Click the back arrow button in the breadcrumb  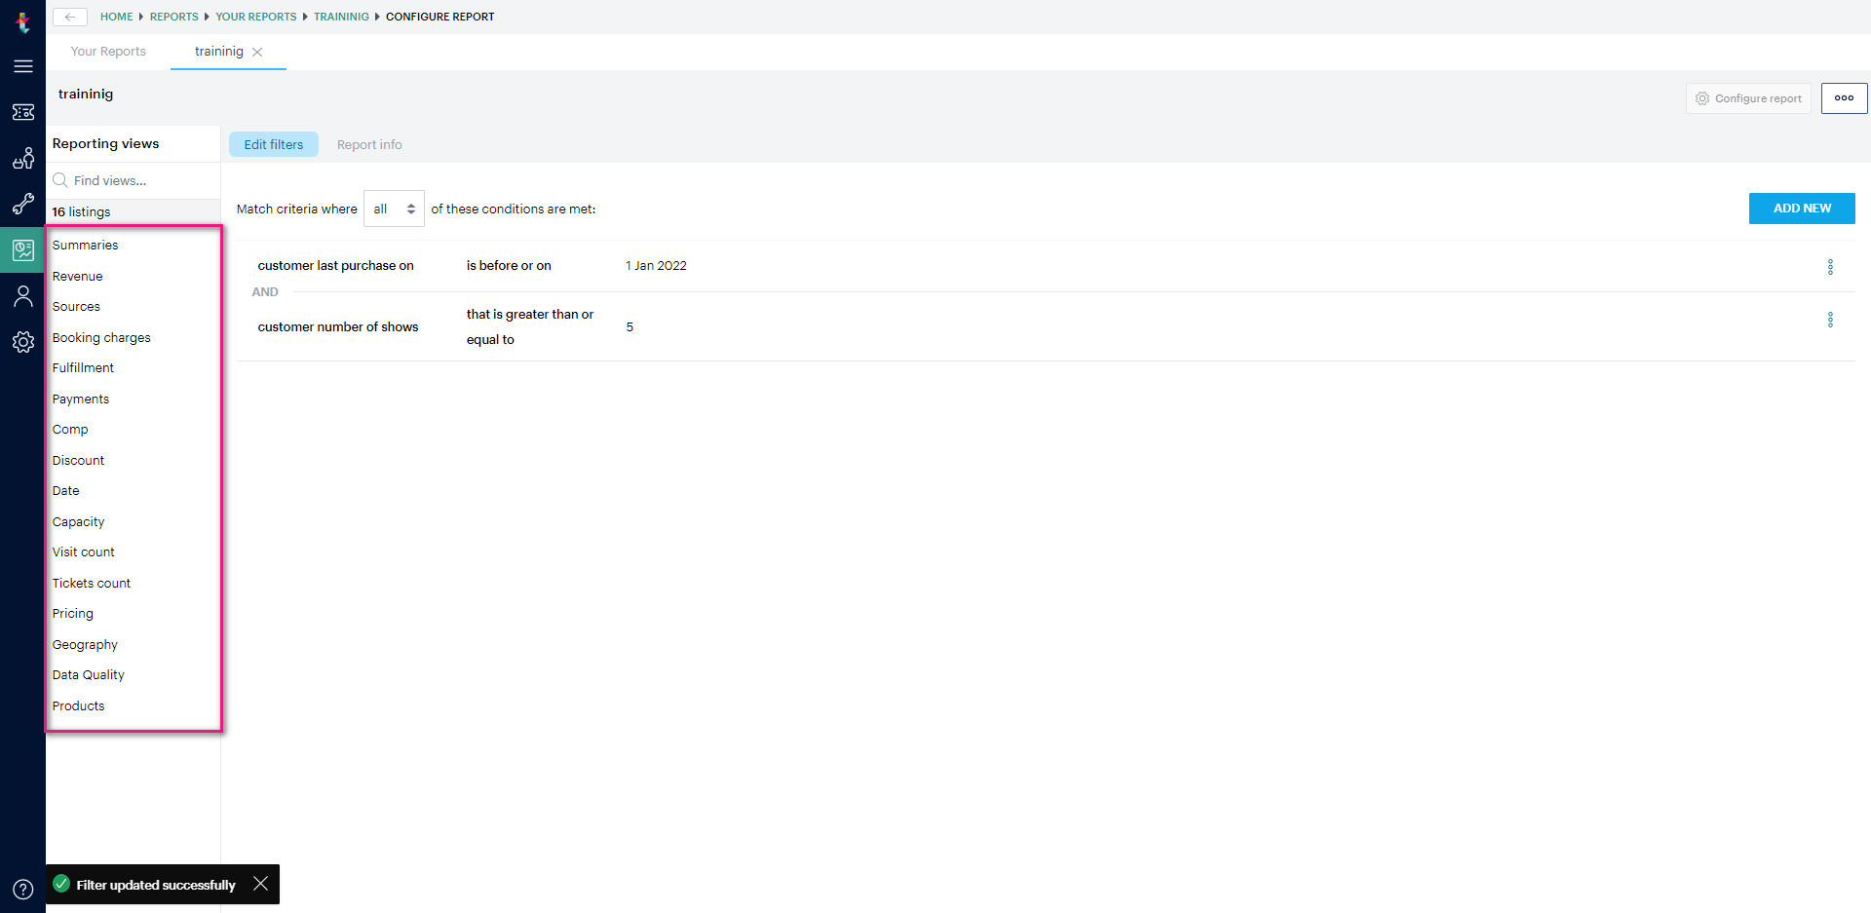click(70, 17)
